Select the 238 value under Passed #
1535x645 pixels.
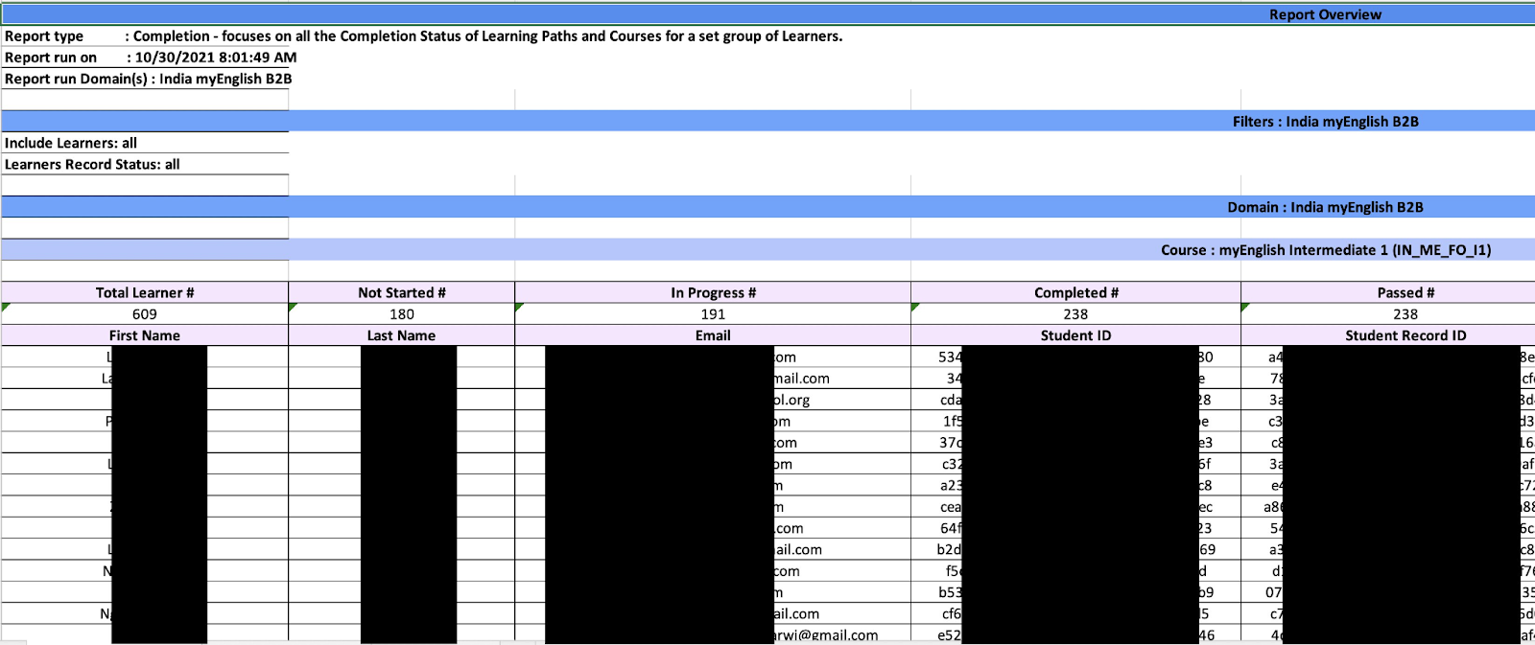(1388, 313)
